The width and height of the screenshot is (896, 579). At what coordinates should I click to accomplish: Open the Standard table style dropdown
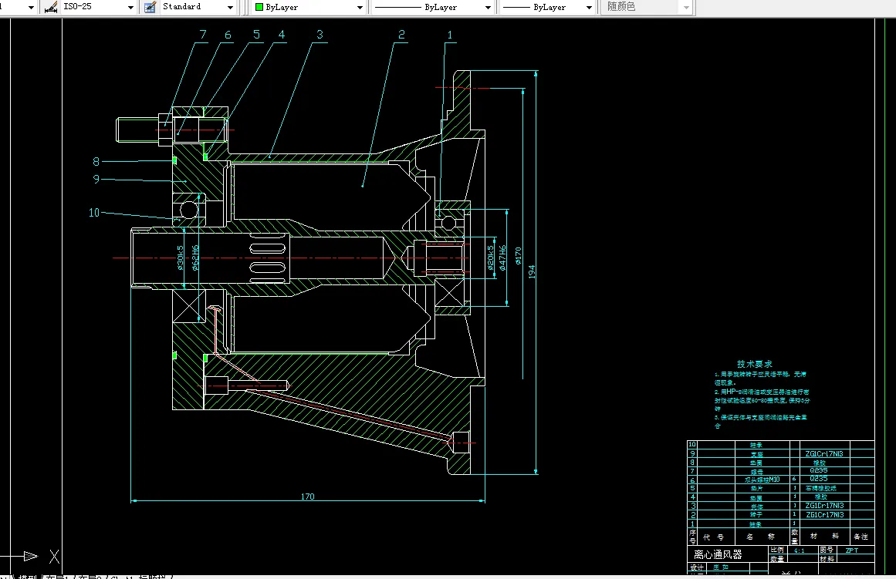click(x=230, y=7)
